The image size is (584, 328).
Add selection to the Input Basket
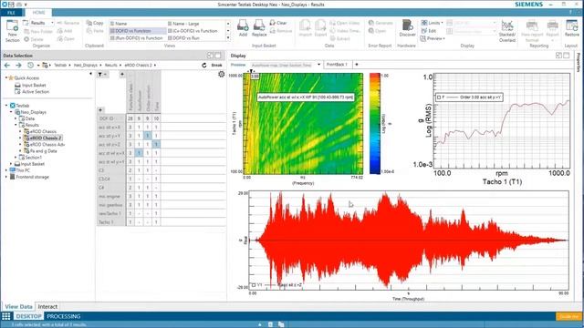[x=243, y=28]
